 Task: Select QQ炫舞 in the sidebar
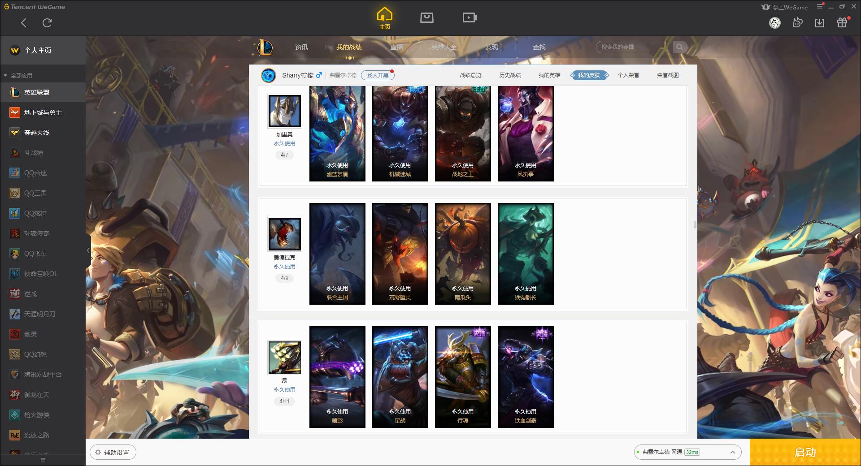[43, 213]
